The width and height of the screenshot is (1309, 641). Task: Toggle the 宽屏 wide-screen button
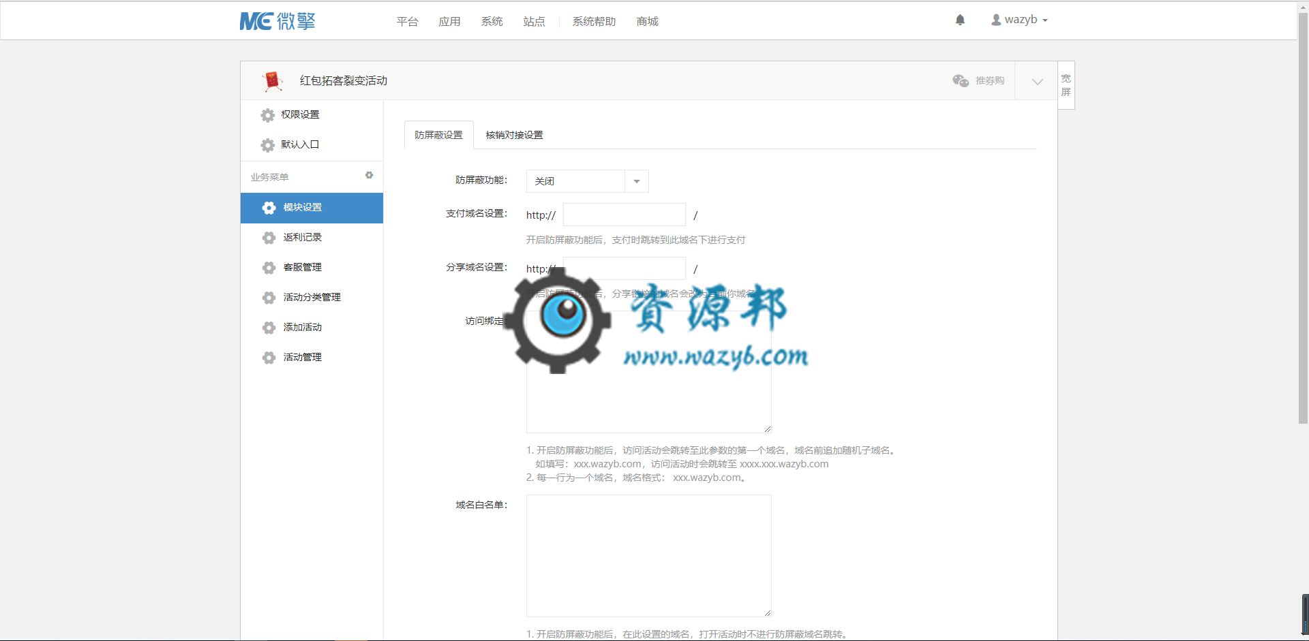(1066, 85)
